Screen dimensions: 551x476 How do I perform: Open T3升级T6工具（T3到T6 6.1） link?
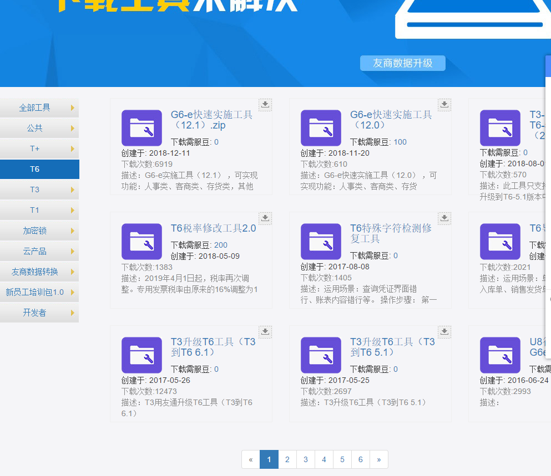coord(213,347)
